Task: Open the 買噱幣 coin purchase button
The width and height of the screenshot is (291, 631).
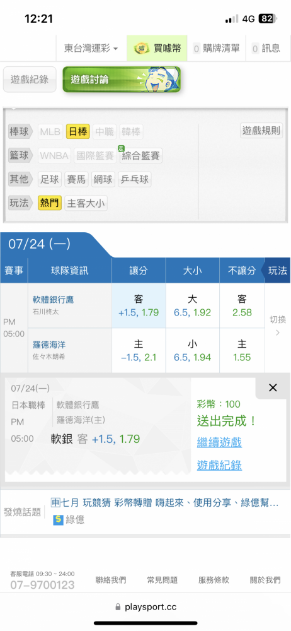Action: 157,49
